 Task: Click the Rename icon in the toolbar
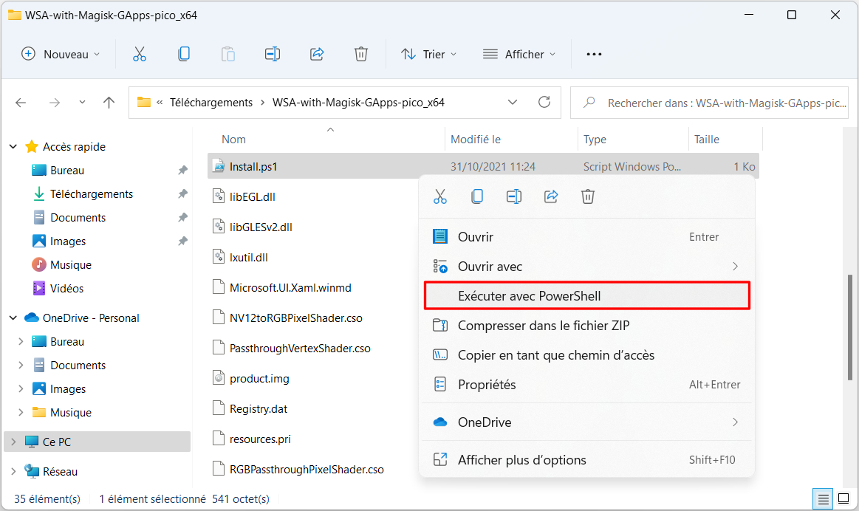(x=273, y=54)
